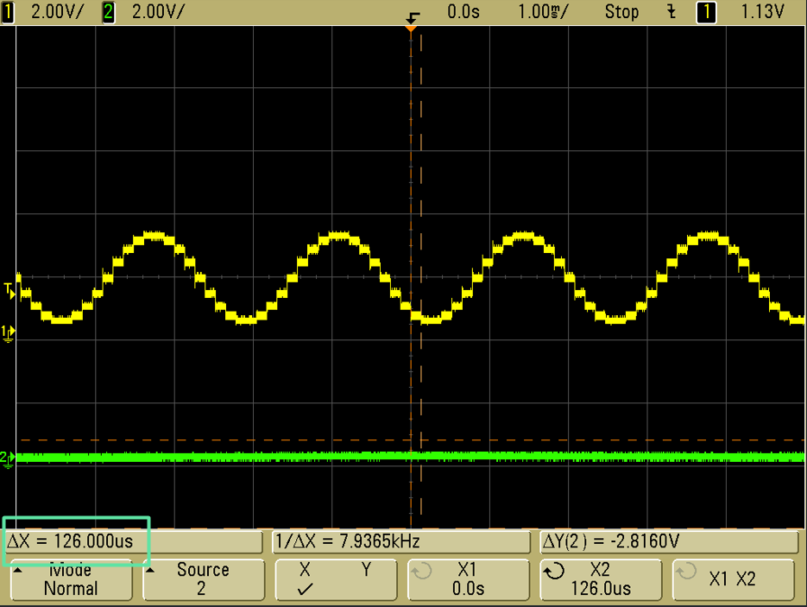807x607 pixels.
Task: Click the Stop acquisition status label
Action: pyautogui.click(x=621, y=11)
